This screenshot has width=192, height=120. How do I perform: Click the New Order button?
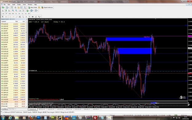33,7
